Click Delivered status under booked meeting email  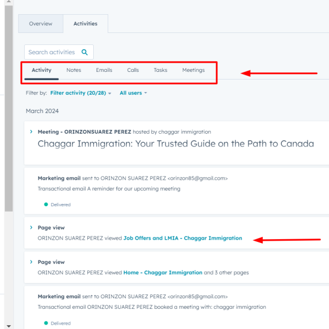tap(61, 324)
